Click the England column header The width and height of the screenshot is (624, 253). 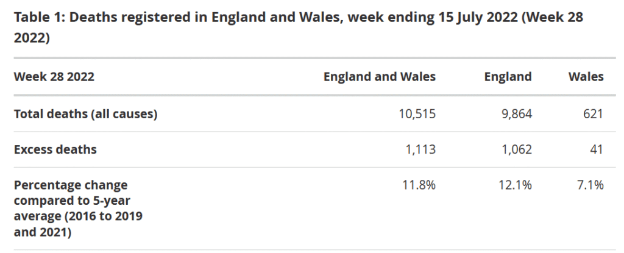point(508,76)
